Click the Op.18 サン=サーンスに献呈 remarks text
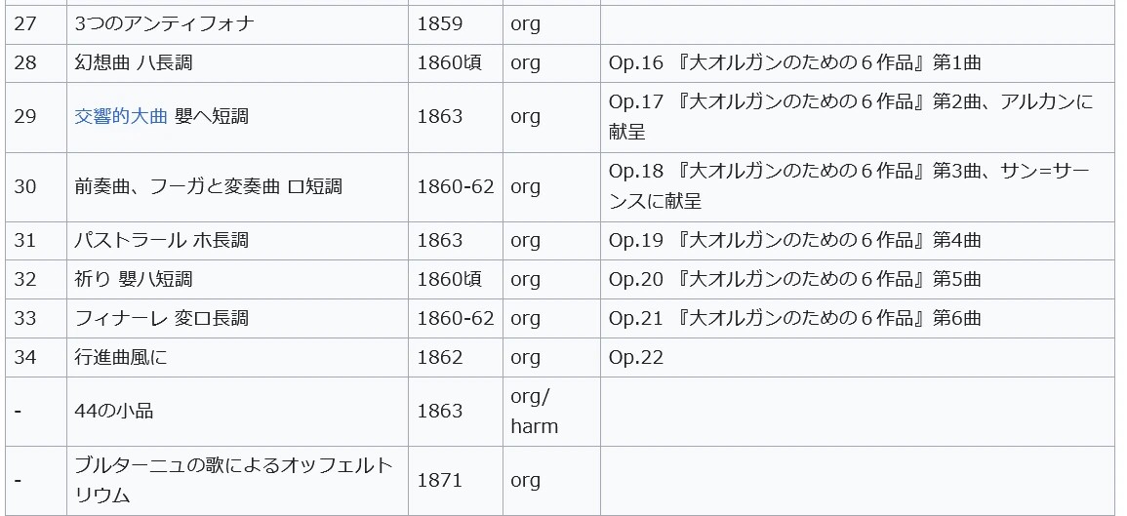 tap(848, 186)
